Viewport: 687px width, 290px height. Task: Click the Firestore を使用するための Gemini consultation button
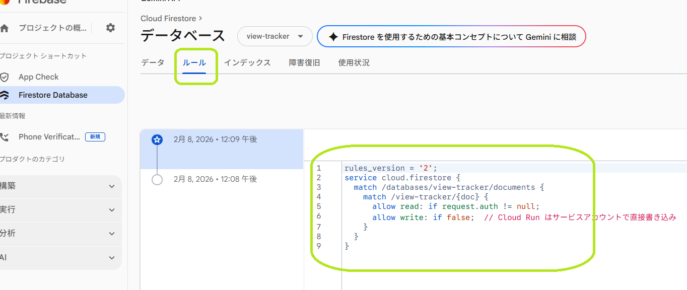coord(451,36)
